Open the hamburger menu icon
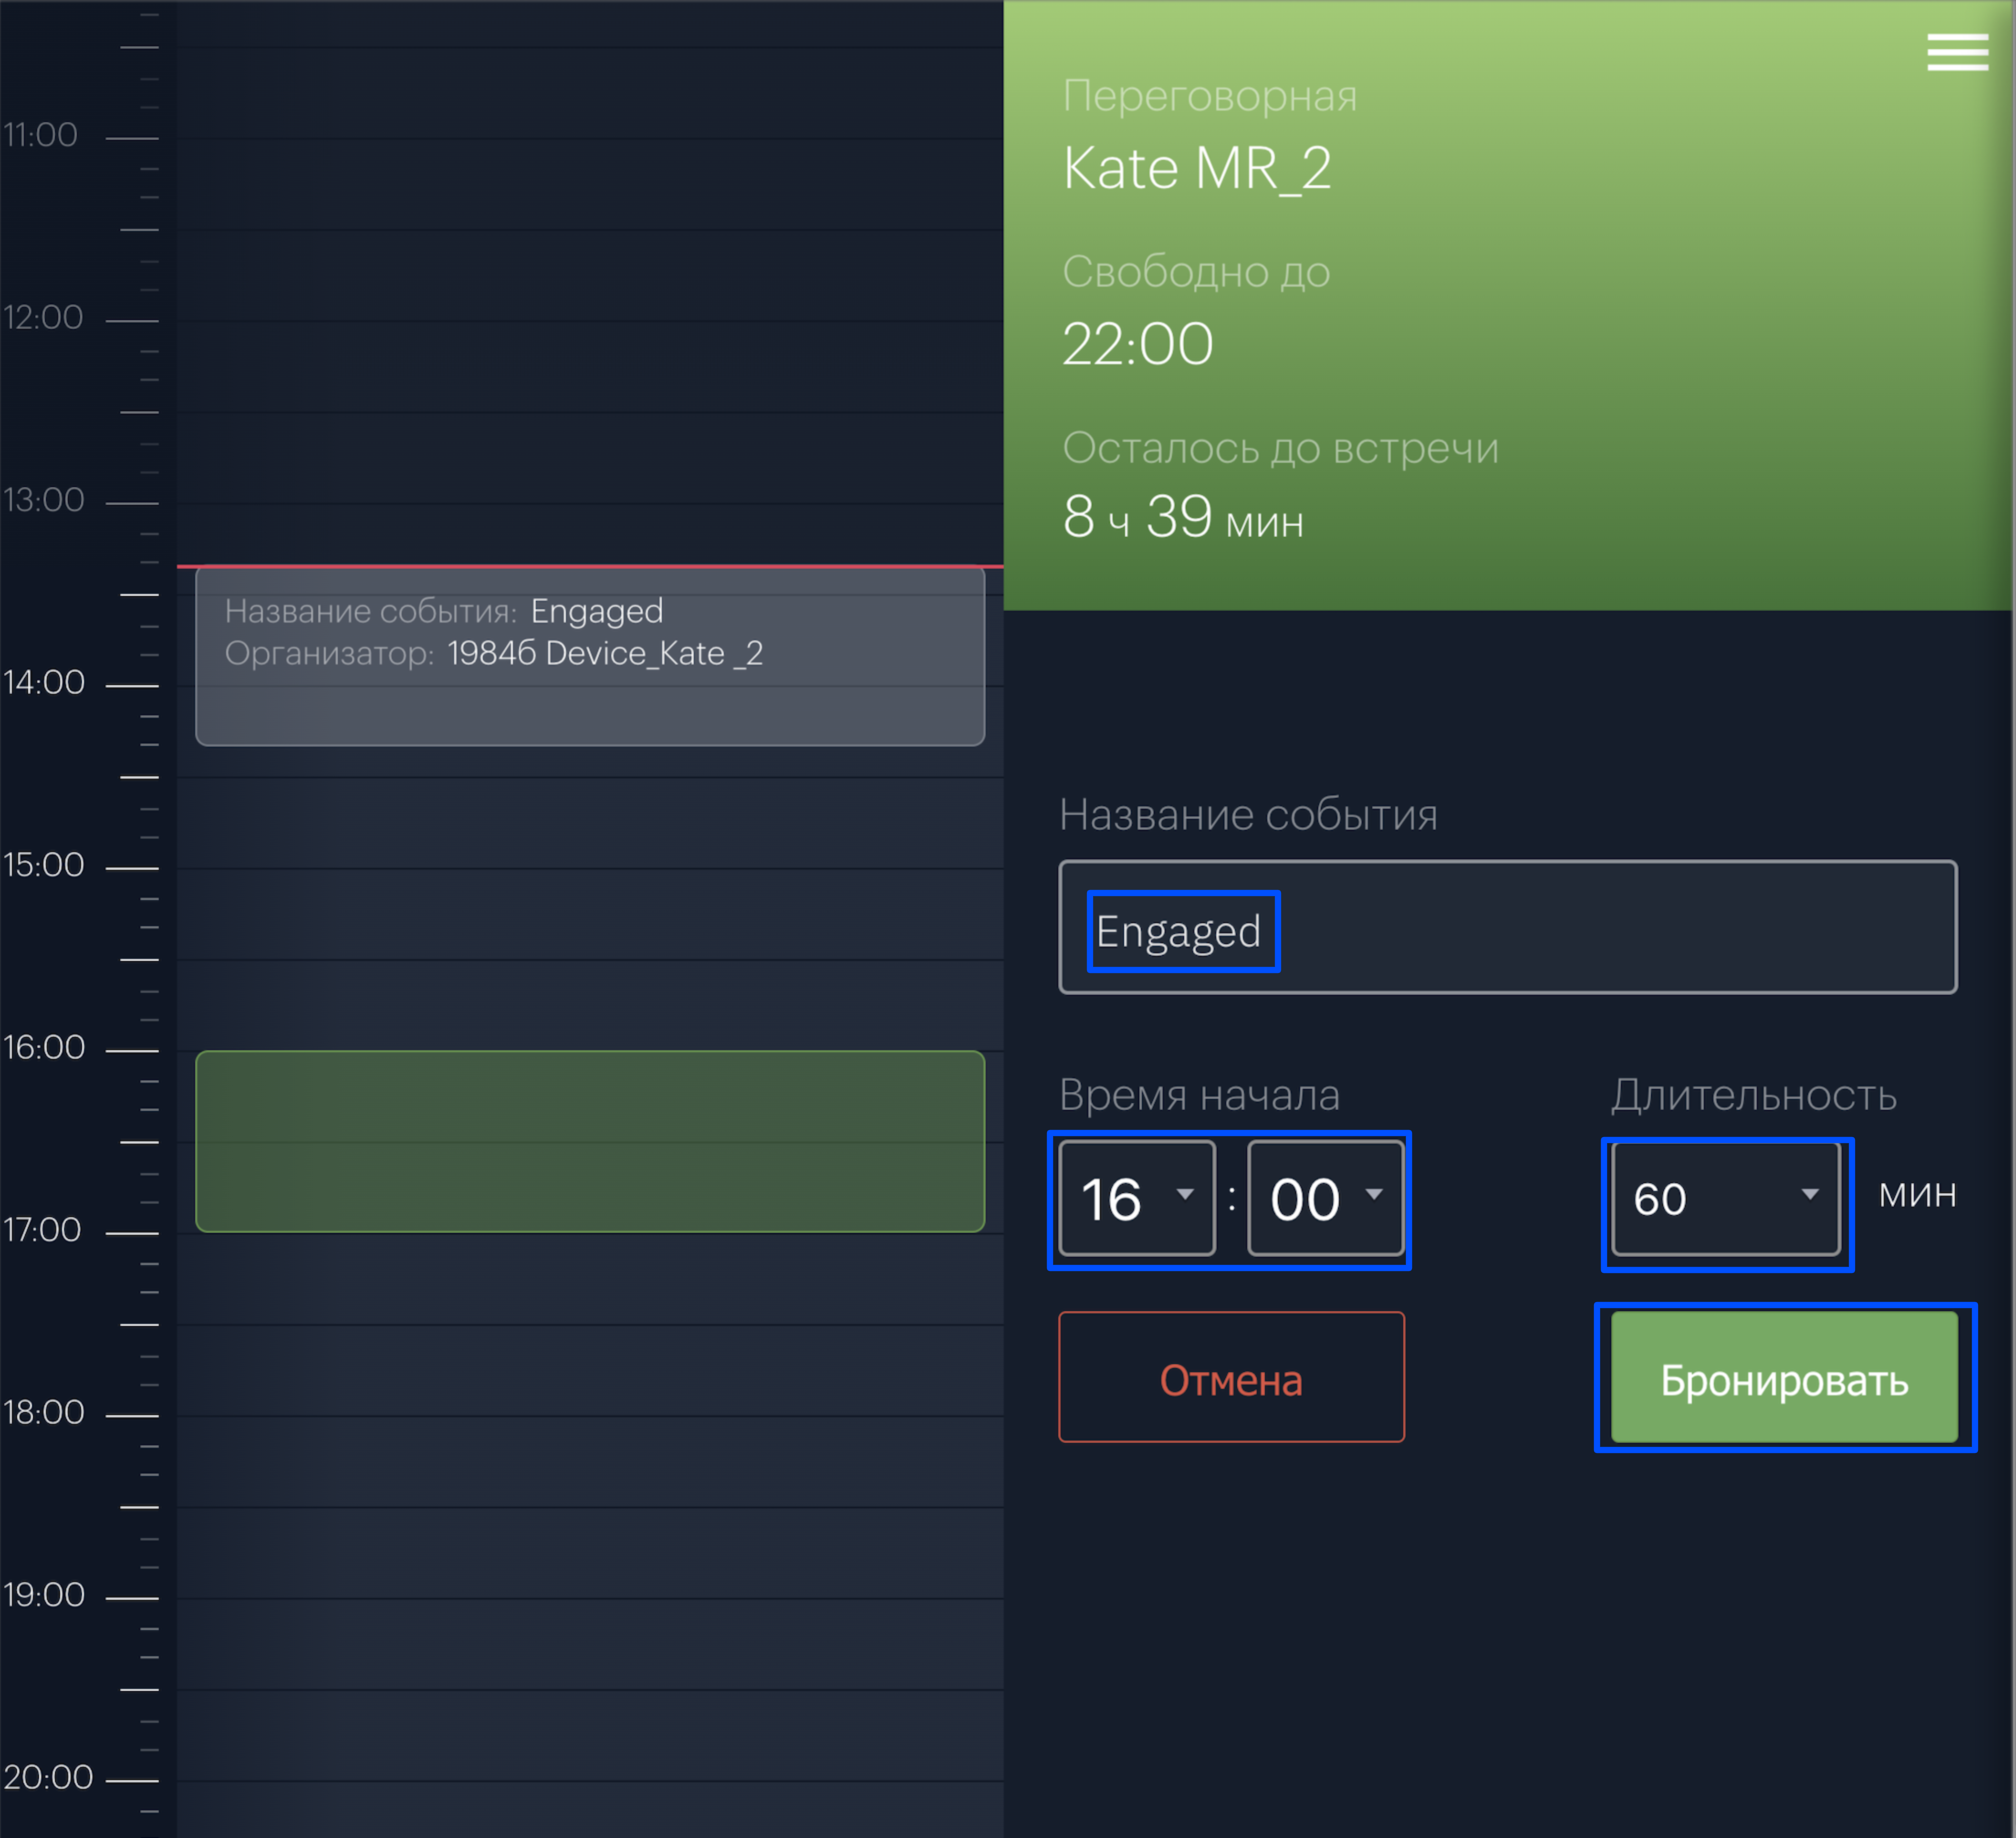Viewport: 2016px width, 1838px height. click(x=1957, y=52)
